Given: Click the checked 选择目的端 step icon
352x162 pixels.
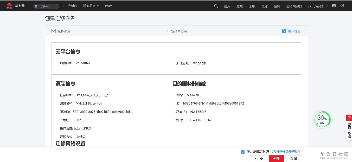Looking at the screenshot, I should [x=167, y=31].
